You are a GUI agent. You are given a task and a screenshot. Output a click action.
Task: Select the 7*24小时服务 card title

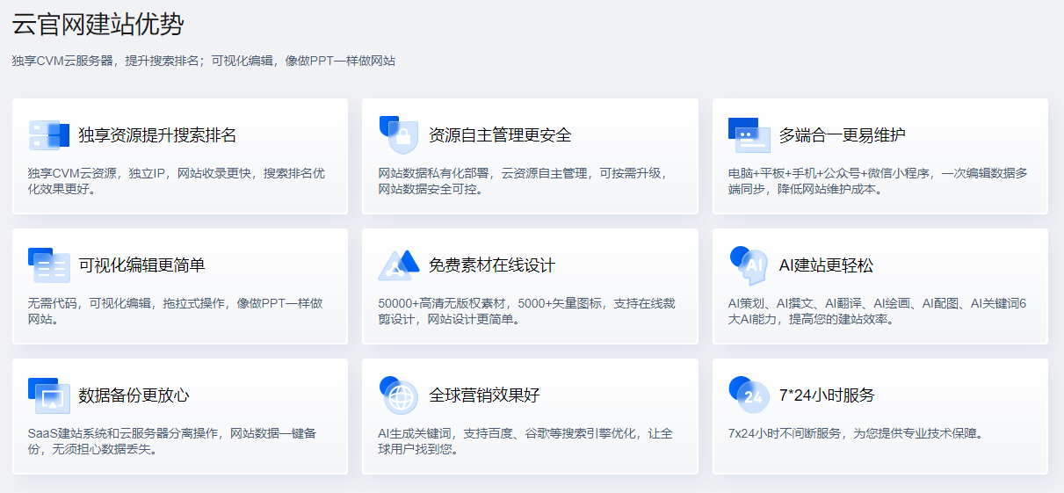pos(827,395)
